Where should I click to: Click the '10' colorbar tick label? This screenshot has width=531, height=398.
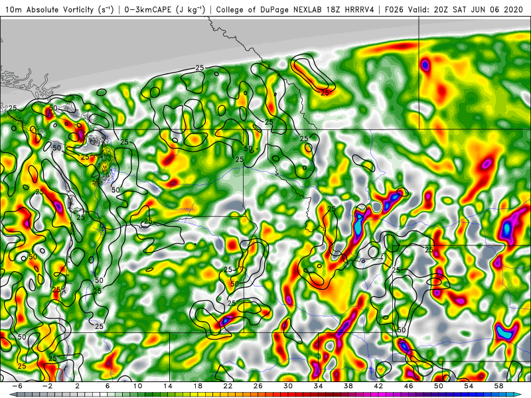click(137, 386)
